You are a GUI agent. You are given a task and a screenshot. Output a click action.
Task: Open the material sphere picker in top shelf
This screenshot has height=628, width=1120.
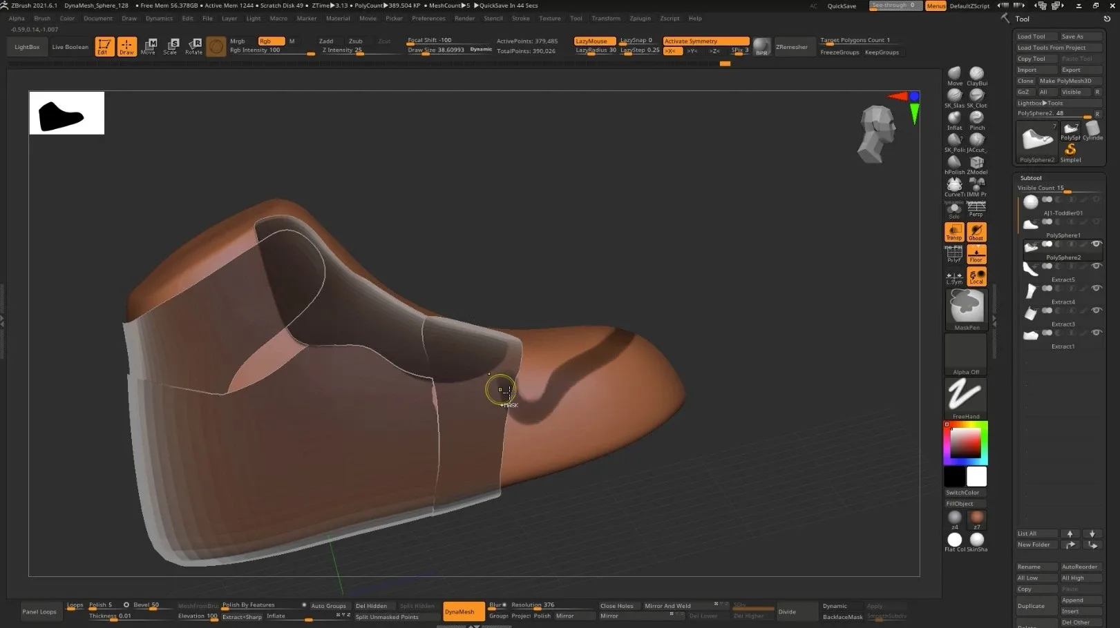click(216, 46)
